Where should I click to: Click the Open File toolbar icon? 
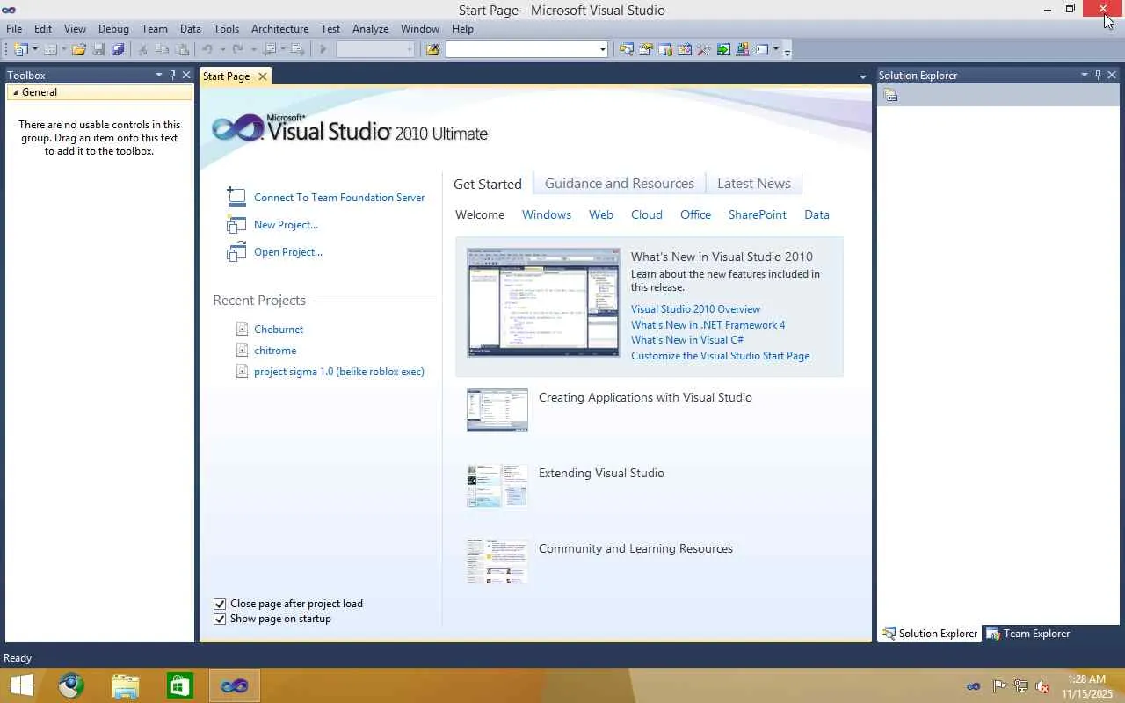pyautogui.click(x=79, y=50)
